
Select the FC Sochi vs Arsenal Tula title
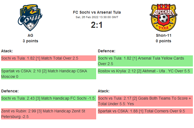[97, 12]
